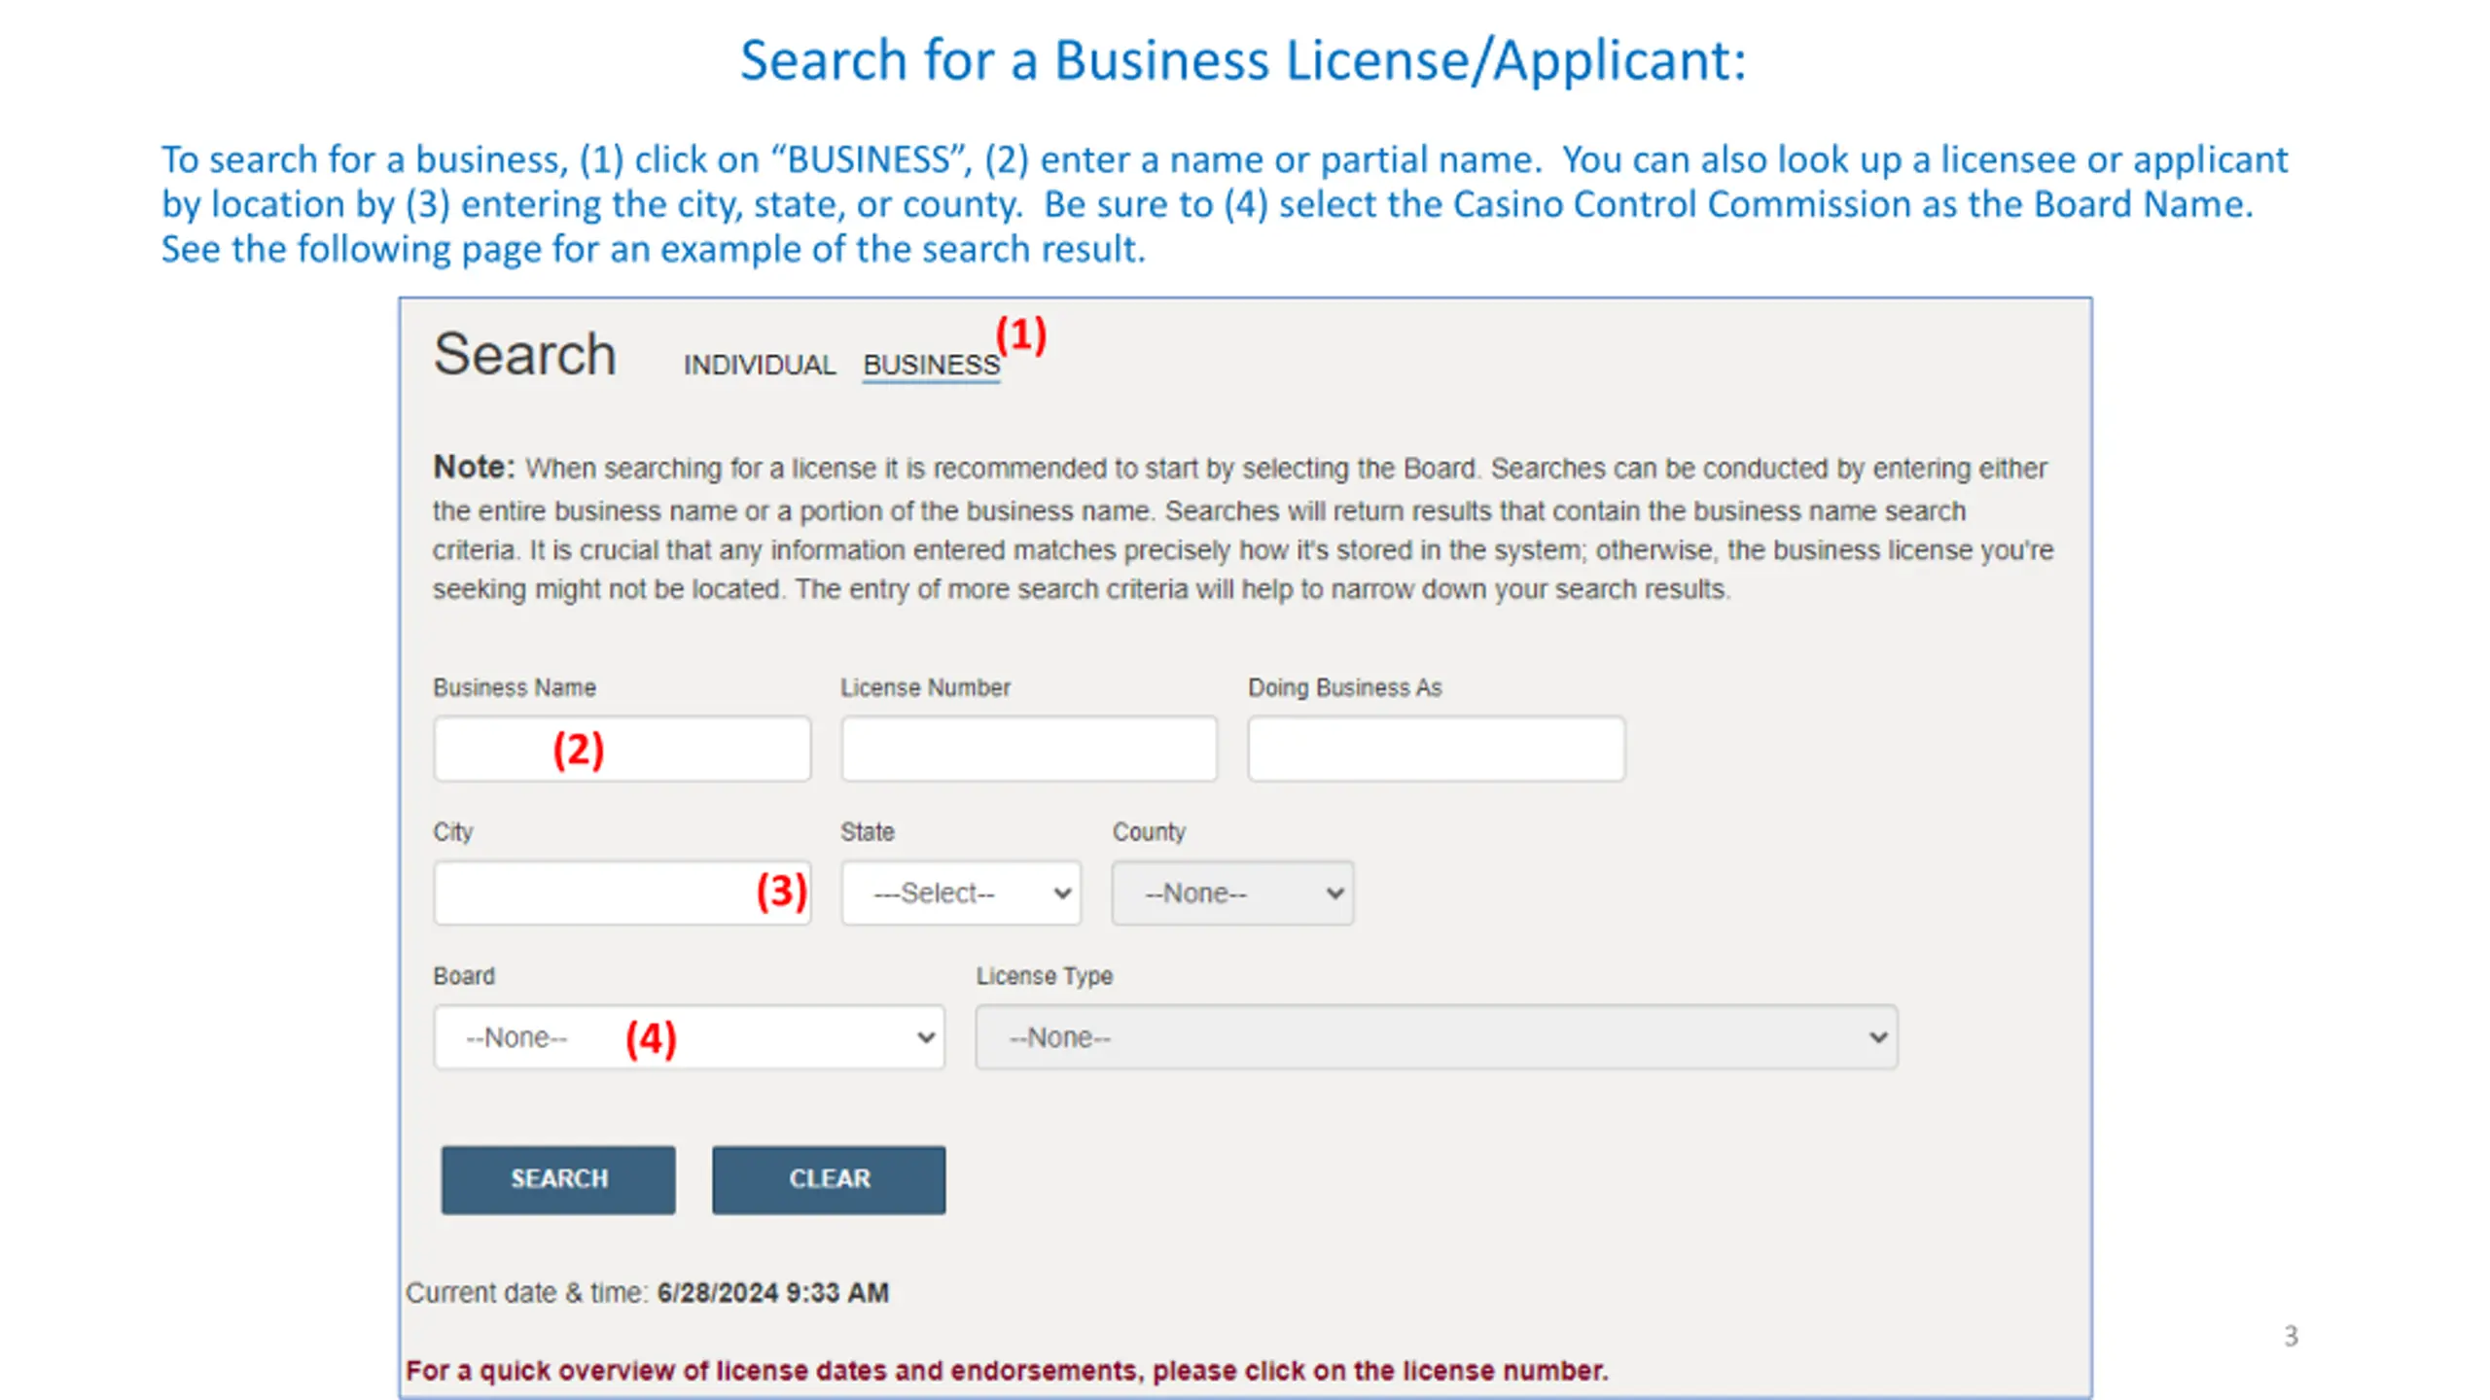Open the State dropdown
Image resolution: width=2490 pixels, height=1400 pixels.
(962, 892)
